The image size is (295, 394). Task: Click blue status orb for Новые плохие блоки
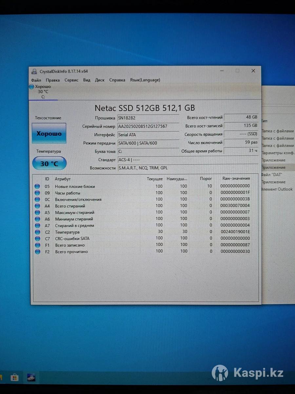click(37, 186)
